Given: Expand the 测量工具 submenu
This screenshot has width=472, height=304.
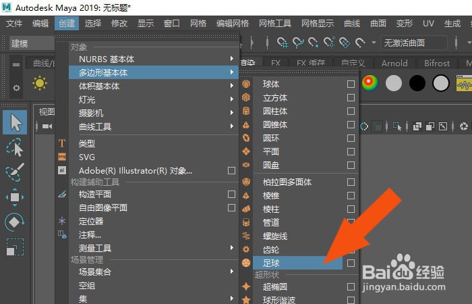Looking at the screenshot, I should click(x=154, y=248).
